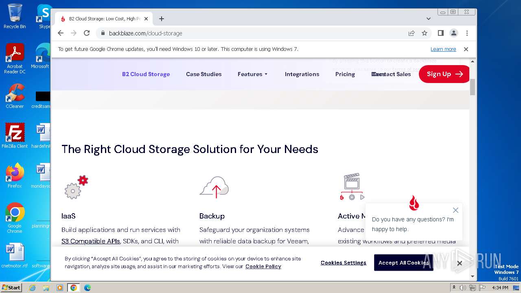Click the Active Media clapperboard workflow icon
Image resolution: width=521 pixels, height=293 pixels.
coord(352,187)
